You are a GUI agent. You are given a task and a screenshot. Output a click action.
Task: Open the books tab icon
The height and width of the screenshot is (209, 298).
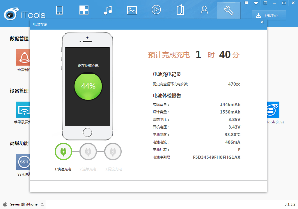(x=180, y=10)
